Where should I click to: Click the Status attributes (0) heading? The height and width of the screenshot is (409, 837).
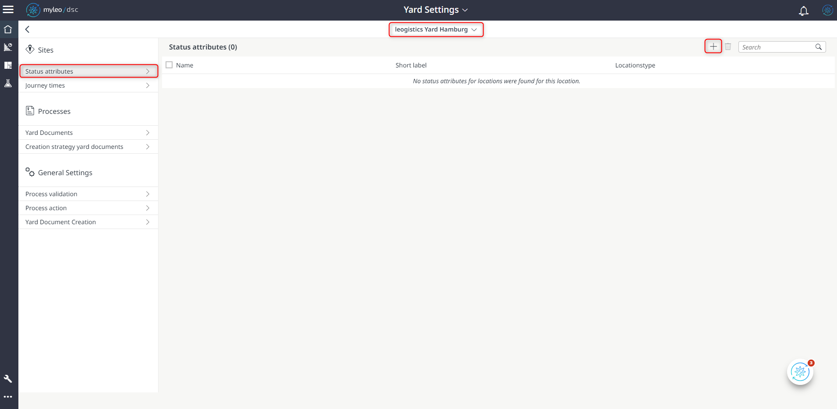point(203,47)
